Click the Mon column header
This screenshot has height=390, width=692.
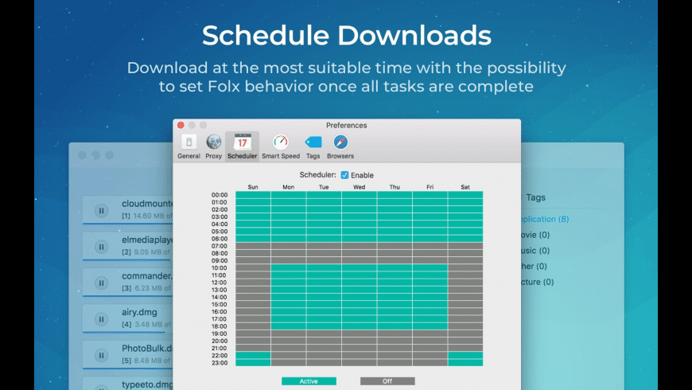(x=288, y=187)
